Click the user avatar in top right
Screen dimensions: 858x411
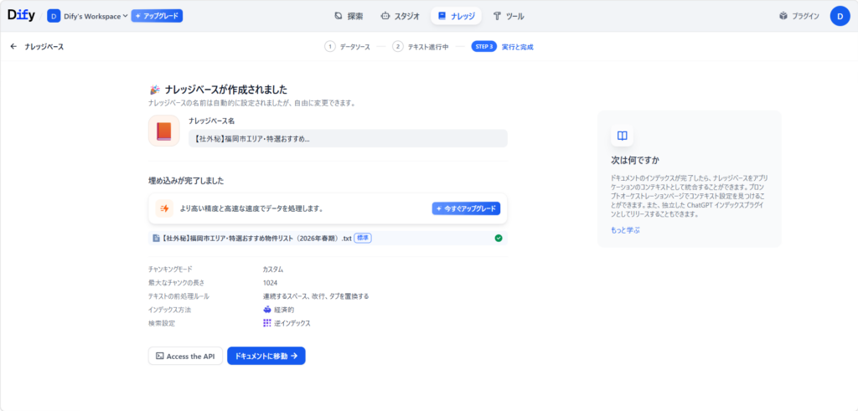(840, 16)
